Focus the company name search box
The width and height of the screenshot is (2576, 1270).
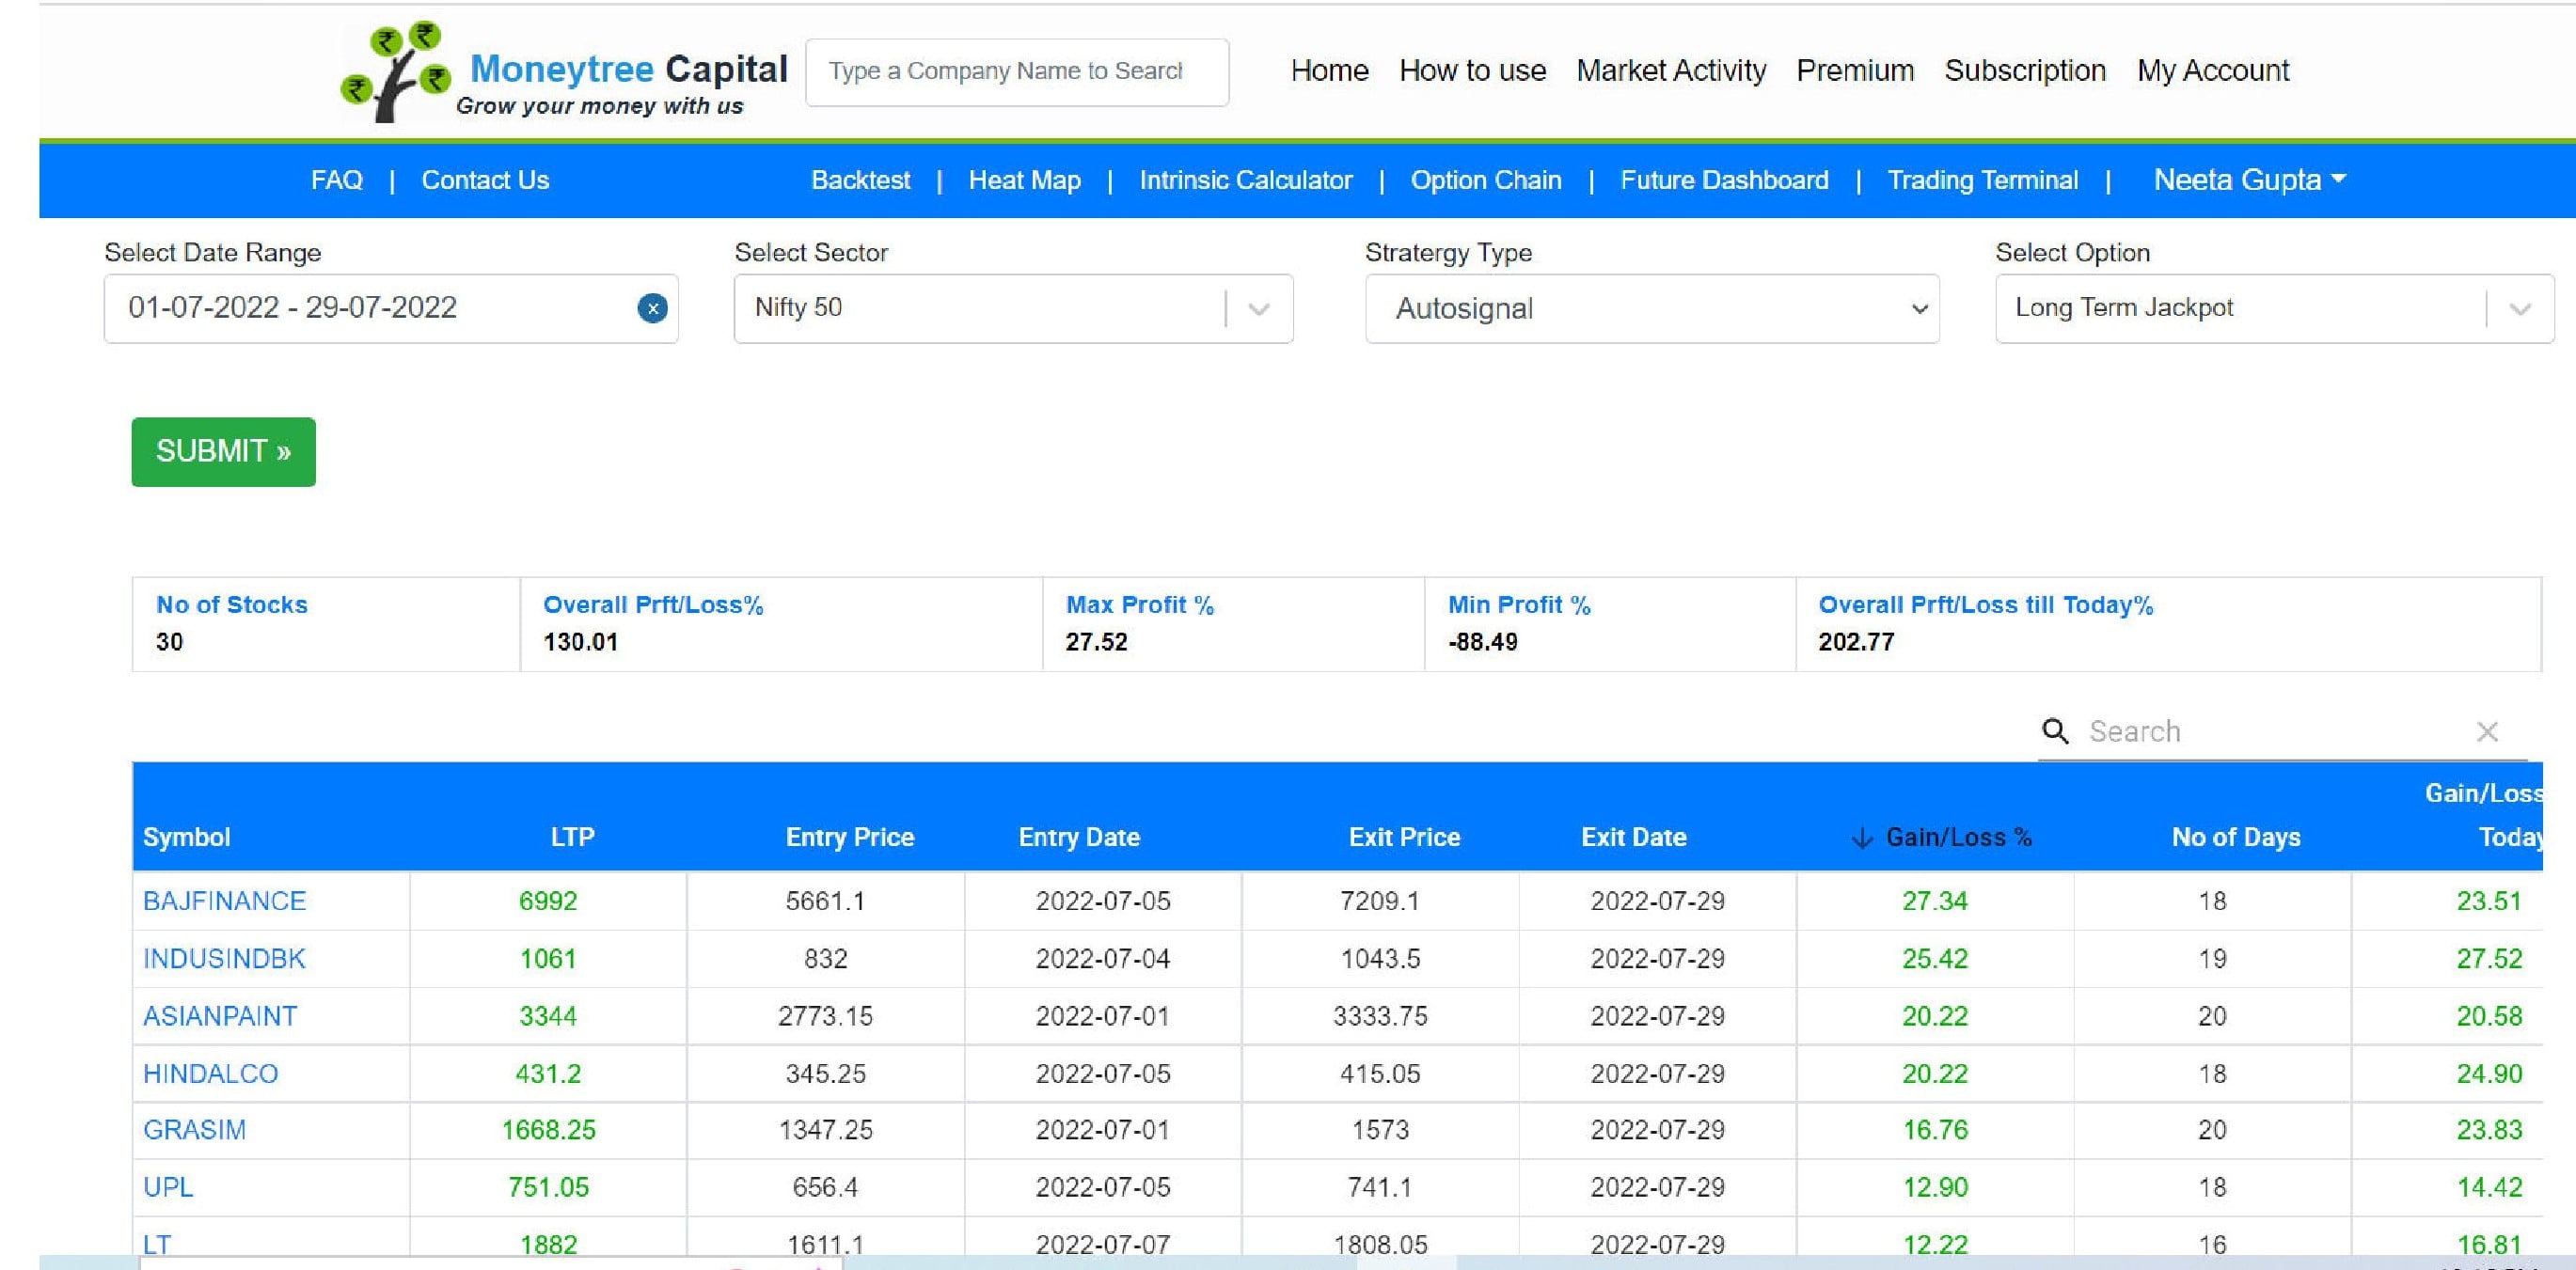click(x=1017, y=72)
